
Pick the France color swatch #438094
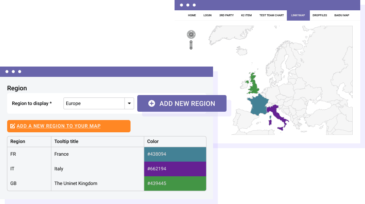click(175, 154)
